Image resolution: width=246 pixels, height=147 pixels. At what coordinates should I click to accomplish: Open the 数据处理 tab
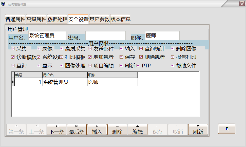click(57, 19)
